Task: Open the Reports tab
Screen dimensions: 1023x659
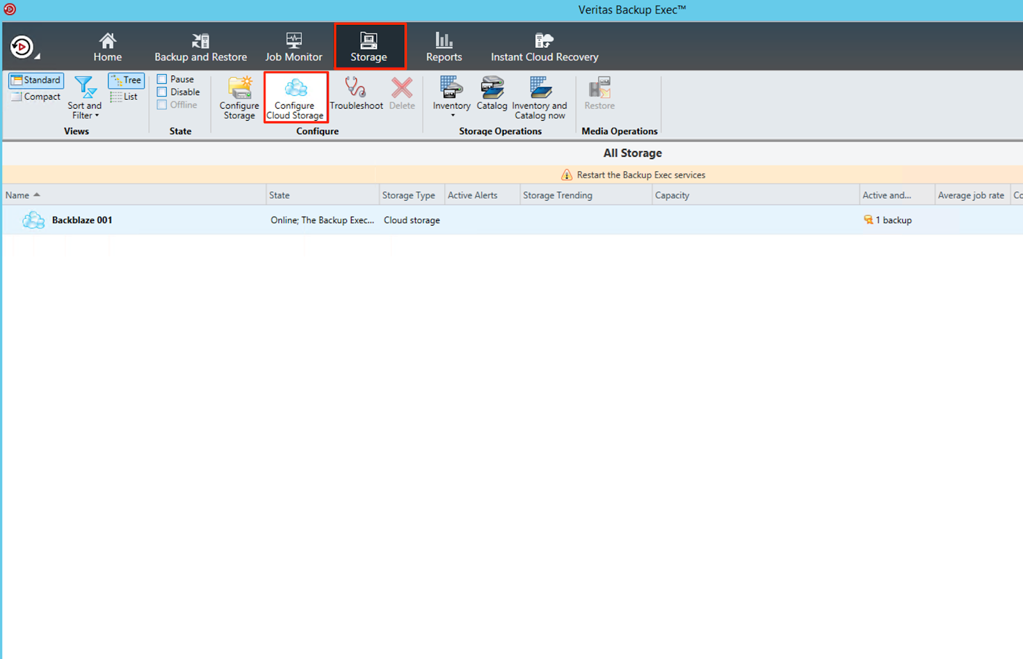Action: [444, 47]
